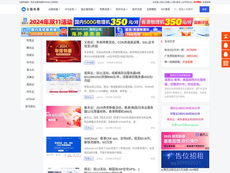The width and height of the screenshot is (230, 173).
Task: Open the 易探云 双11活动 article title
Action: [x=119, y=77]
